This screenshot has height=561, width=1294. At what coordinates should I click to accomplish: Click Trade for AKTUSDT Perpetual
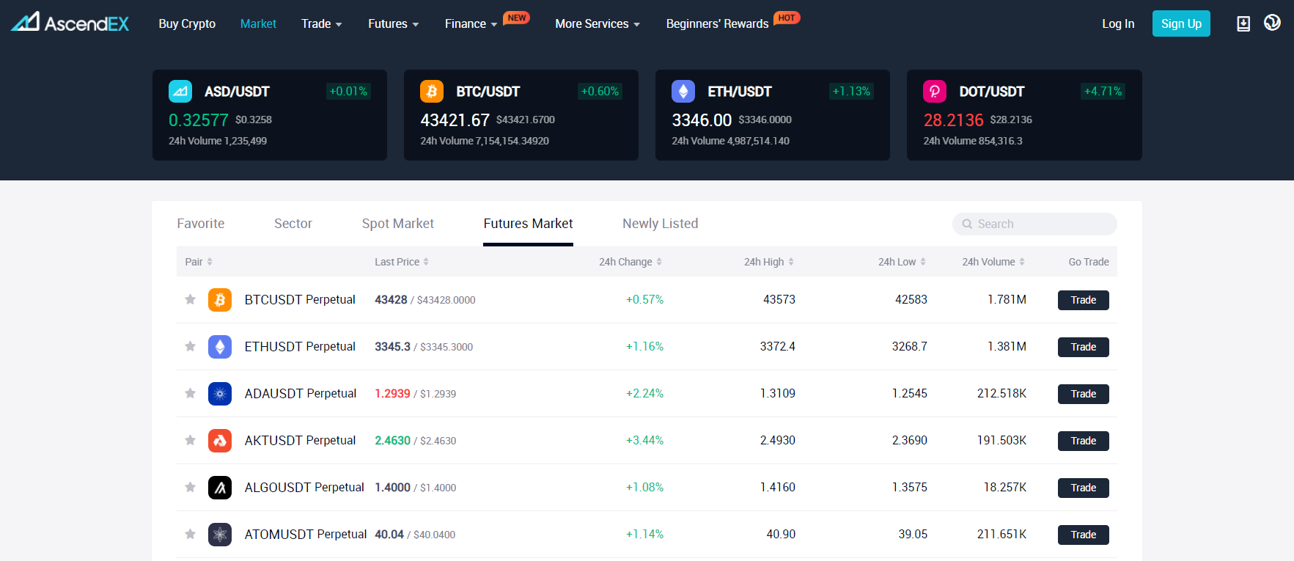click(x=1083, y=441)
